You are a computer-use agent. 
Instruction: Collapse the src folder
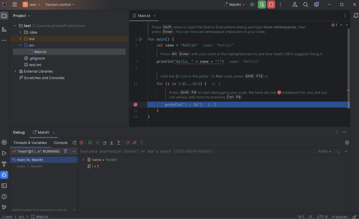click(x=20, y=45)
